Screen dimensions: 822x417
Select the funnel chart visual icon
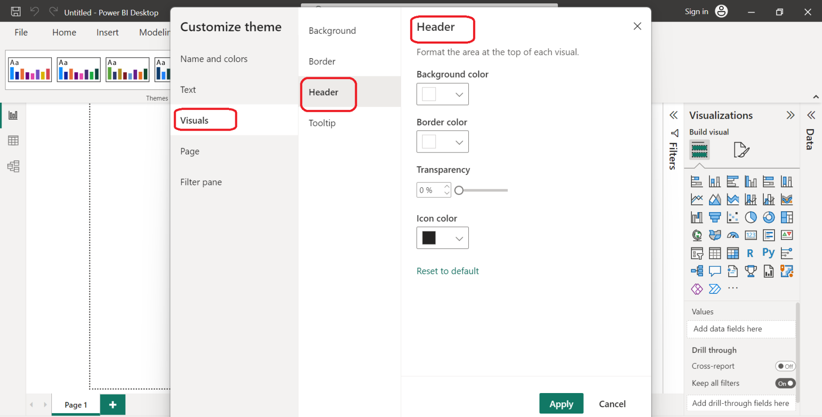click(x=715, y=218)
